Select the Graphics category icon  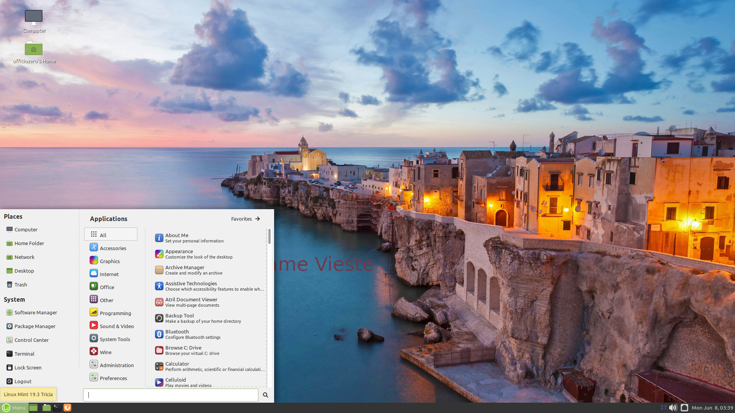94,260
